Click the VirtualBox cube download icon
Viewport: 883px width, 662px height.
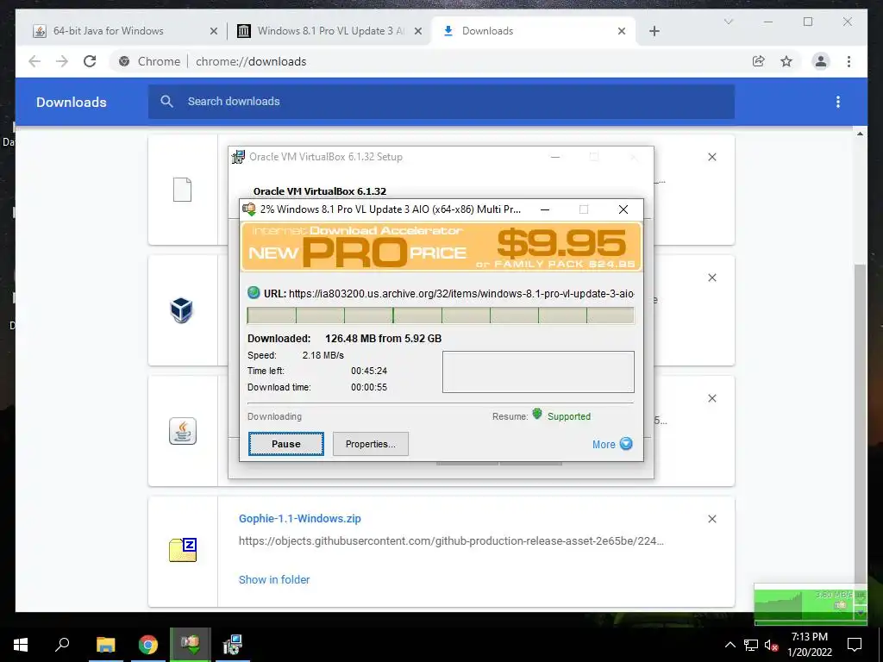coord(182,310)
